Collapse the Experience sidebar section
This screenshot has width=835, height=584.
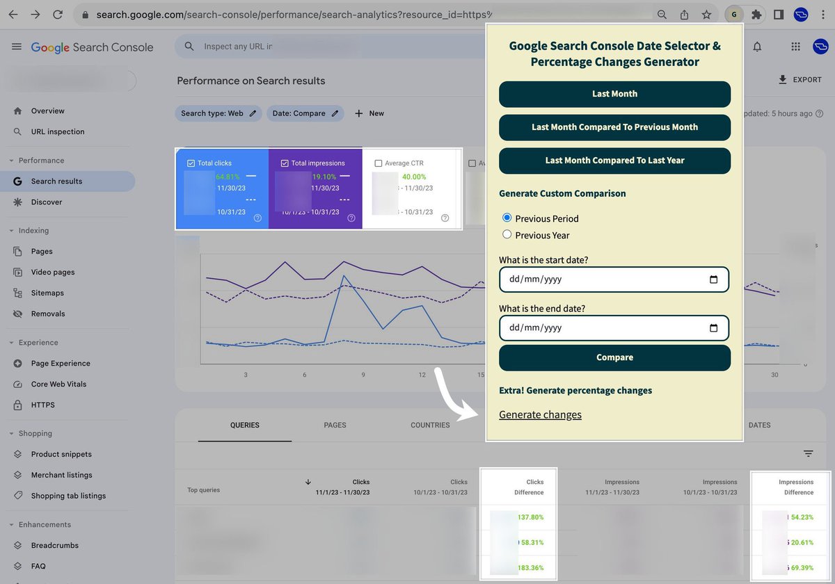coord(10,343)
